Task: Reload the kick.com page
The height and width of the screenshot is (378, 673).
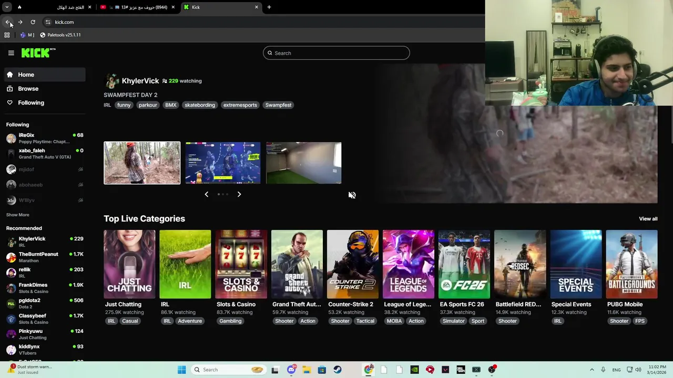Action: point(33,22)
